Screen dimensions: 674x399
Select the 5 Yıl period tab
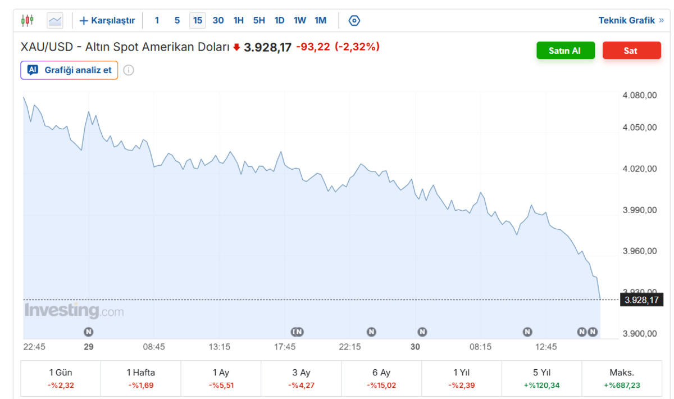click(x=541, y=378)
